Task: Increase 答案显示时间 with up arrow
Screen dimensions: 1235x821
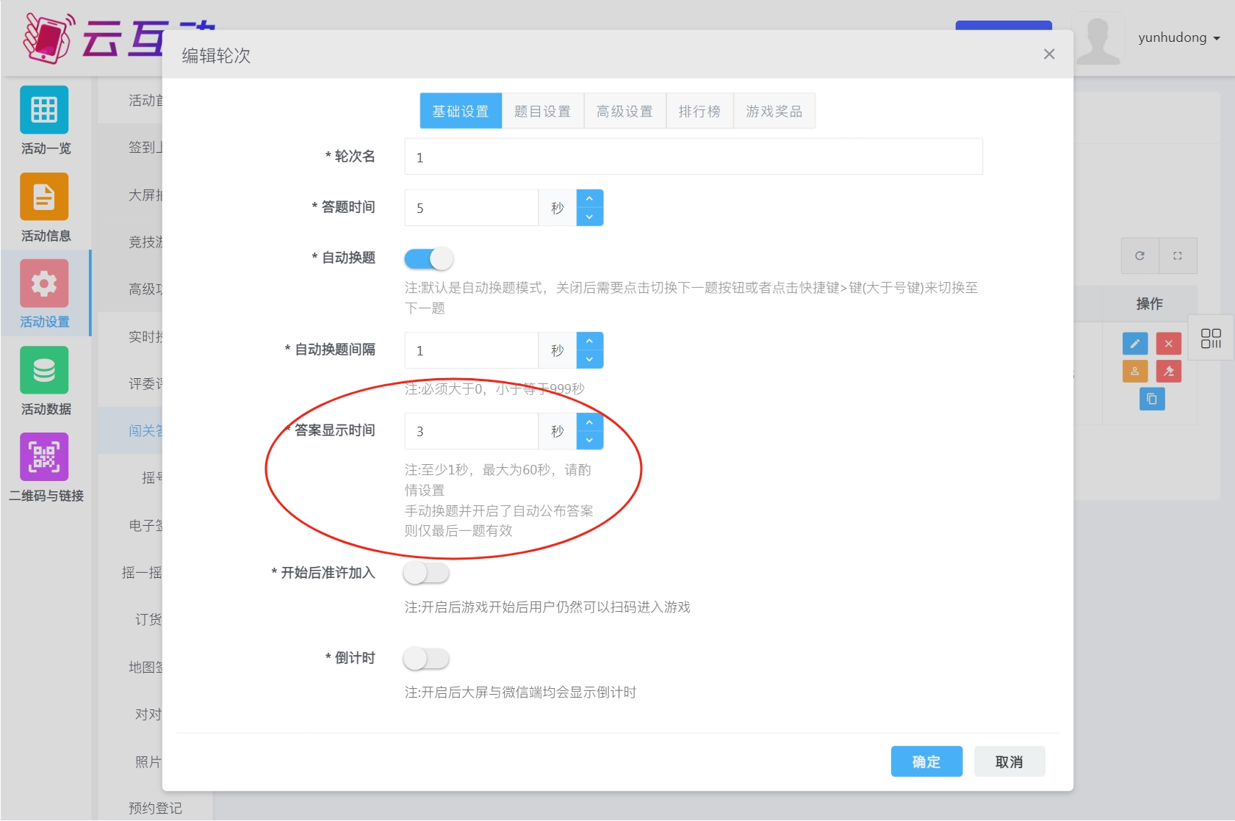Action: pos(589,422)
